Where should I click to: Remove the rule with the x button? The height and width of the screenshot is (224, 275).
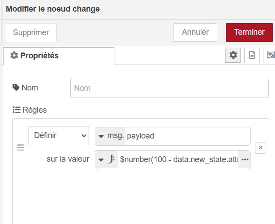tap(260, 148)
